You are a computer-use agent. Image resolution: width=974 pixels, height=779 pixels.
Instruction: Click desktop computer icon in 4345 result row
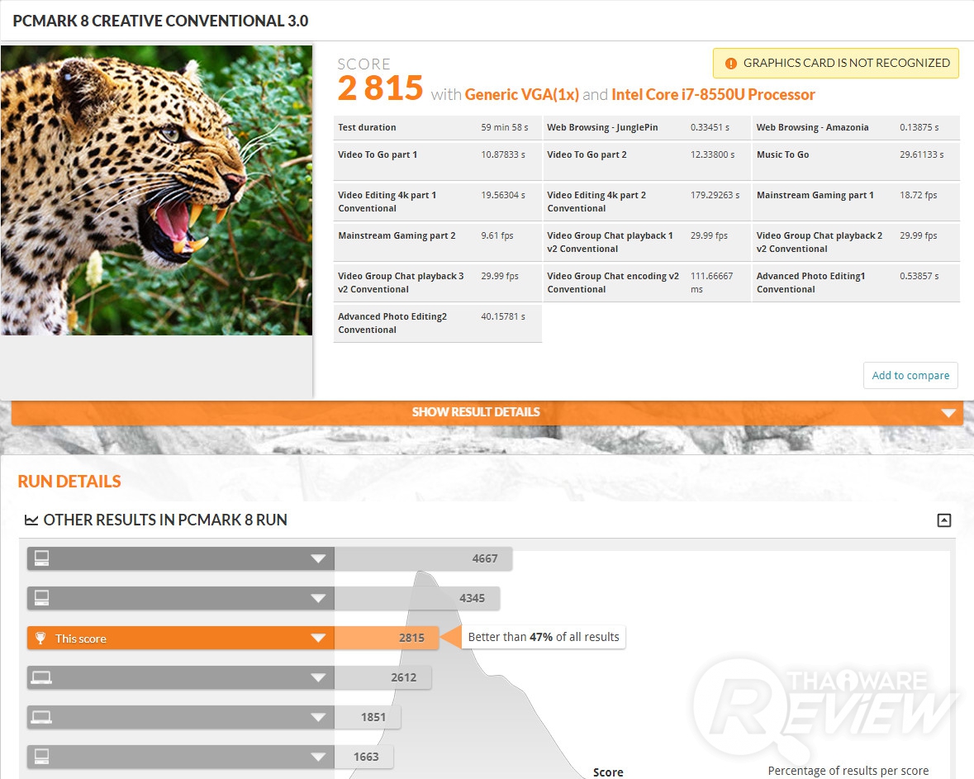[41, 597]
